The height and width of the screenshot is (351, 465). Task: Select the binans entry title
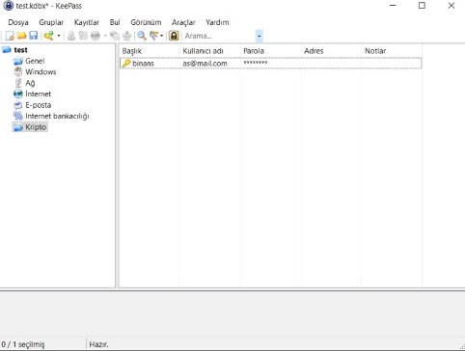tap(143, 64)
